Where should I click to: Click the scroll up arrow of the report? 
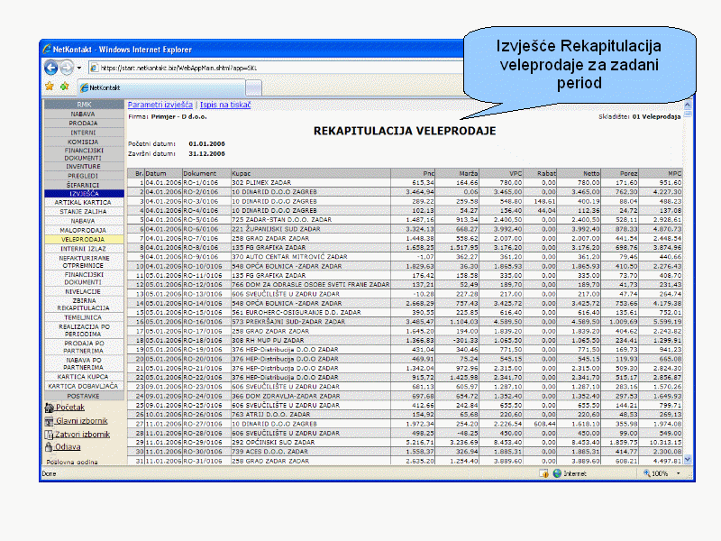pyautogui.click(x=688, y=105)
